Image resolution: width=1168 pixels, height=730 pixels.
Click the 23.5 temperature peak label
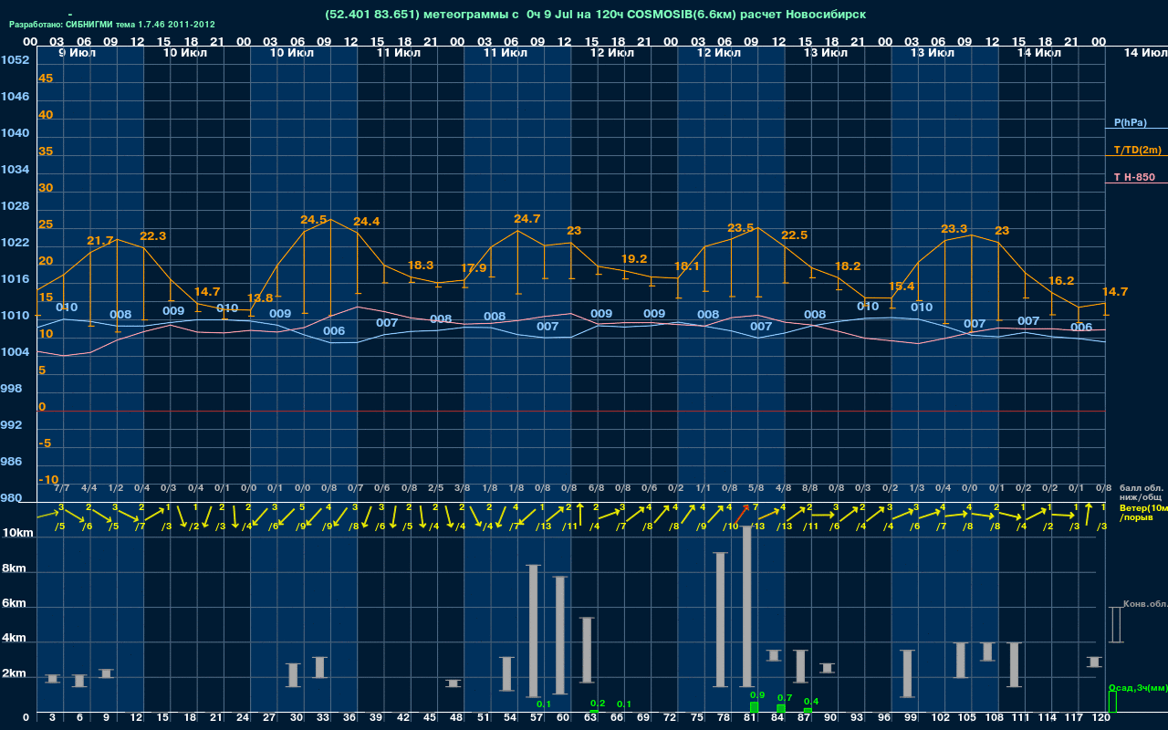tap(741, 228)
